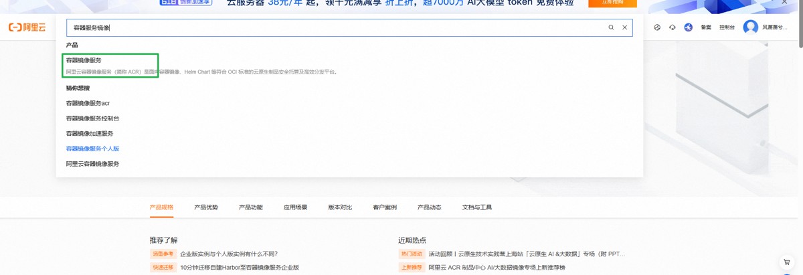Open the blue AI assistant icon
Screen dimensions: 803x275
click(688, 27)
